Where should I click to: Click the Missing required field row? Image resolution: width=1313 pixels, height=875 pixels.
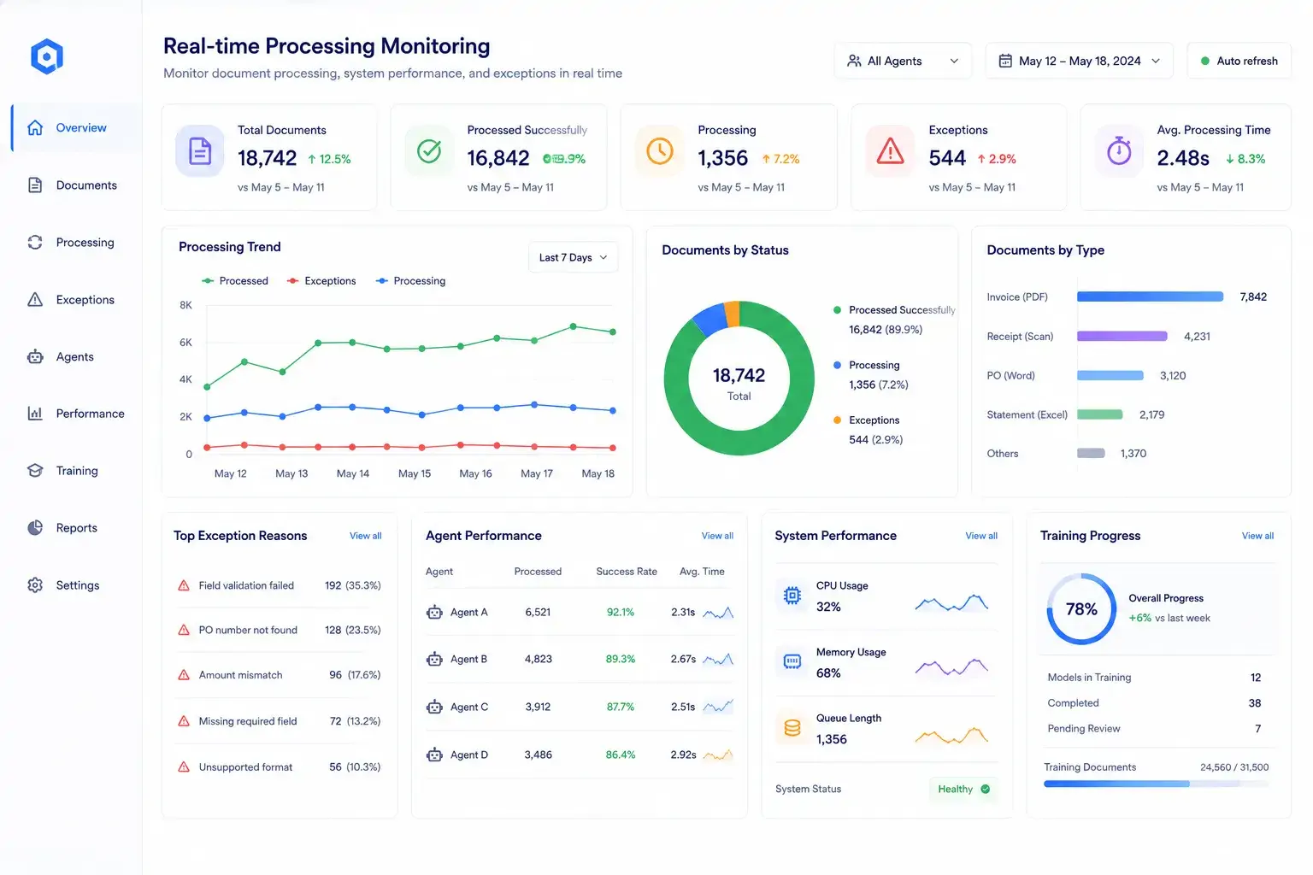click(x=279, y=721)
